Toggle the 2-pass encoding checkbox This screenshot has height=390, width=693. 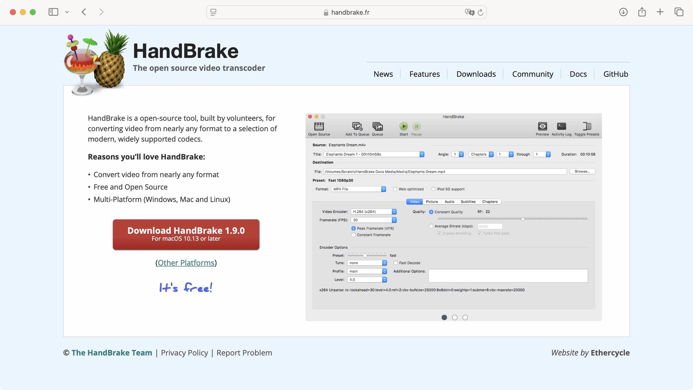click(x=439, y=233)
